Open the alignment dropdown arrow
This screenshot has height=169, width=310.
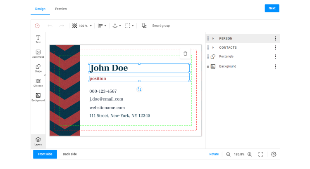[x=105, y=26]
